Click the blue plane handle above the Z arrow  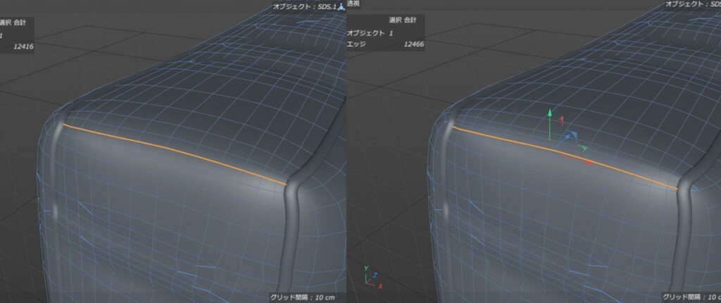573,134
